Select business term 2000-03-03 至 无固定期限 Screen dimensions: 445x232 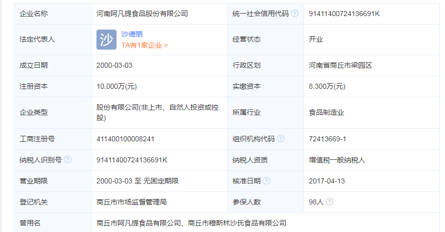[x=137, y=181]
